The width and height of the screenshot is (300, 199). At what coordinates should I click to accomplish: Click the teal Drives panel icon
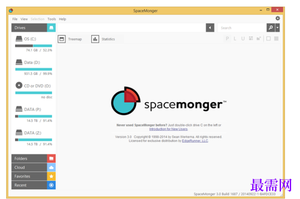click(51, 28)
